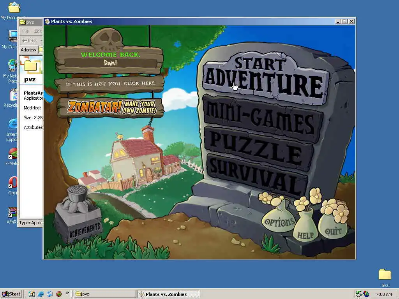Open the Zombatar make-your-own-zombie sign
This screenshot has width=399, height=299.
click(x=110, y=107)
